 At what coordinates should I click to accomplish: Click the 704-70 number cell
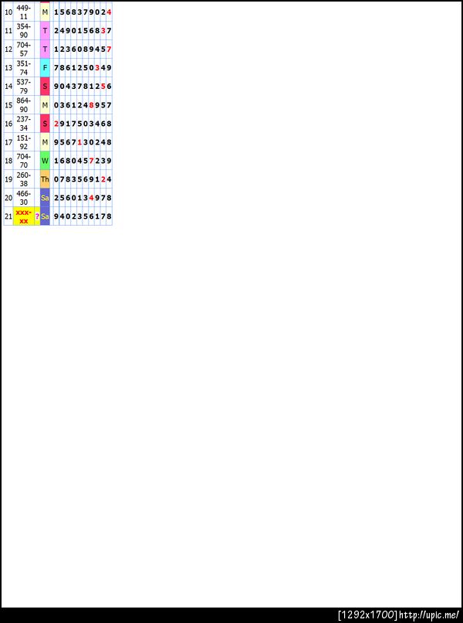coord(24,161)
